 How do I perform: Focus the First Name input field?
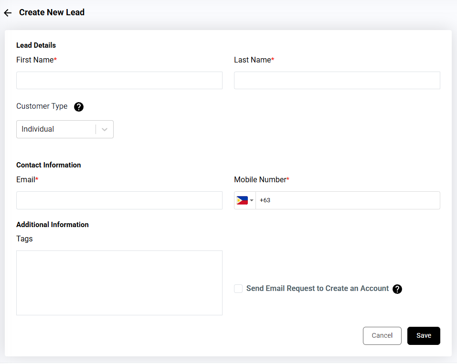pyautogui.click(x=119, y=81)
